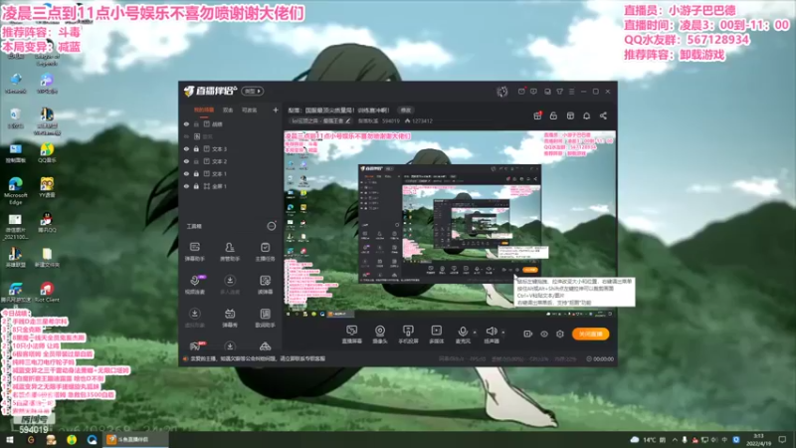Click the nested stream preview area
Viewport: 796px width, 448px height.
point(450,223)
